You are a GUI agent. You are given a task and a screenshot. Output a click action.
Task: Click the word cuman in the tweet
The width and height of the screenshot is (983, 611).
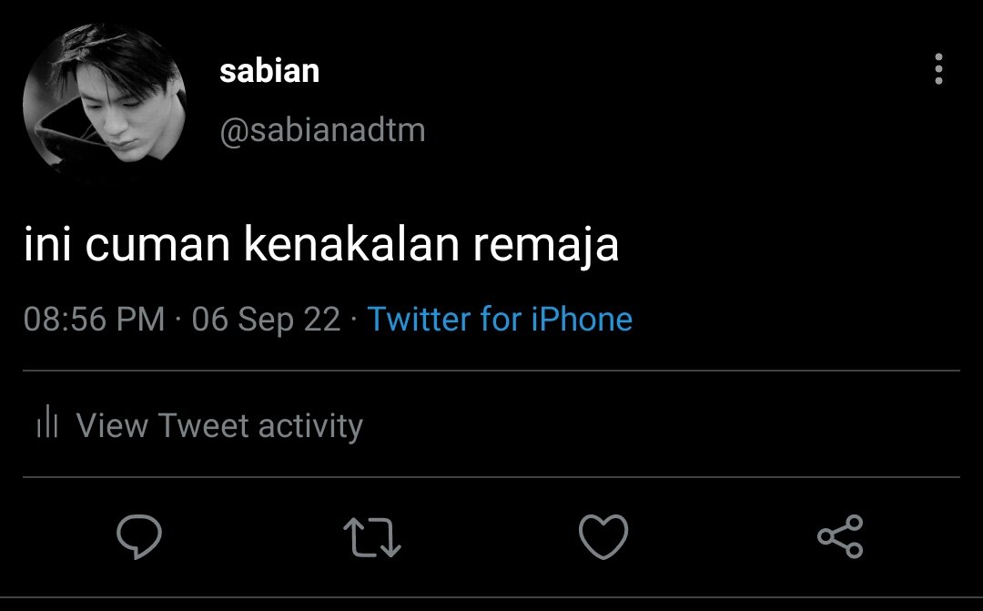[158, 245]
